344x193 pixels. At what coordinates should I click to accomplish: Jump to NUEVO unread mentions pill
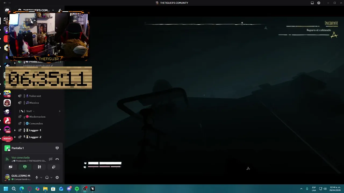(7, 139)
